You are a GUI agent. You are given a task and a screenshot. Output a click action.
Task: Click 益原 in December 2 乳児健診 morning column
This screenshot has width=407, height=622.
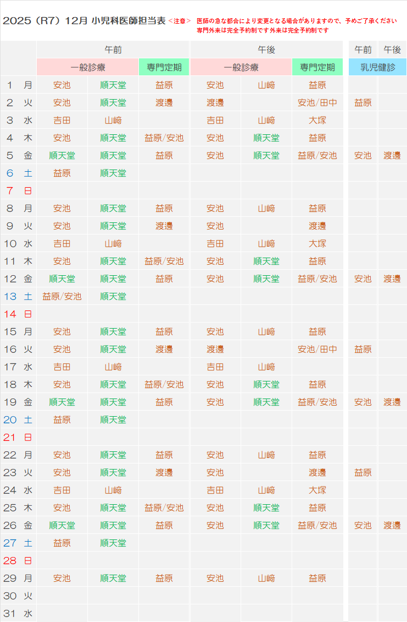click(x=363, y=102)
